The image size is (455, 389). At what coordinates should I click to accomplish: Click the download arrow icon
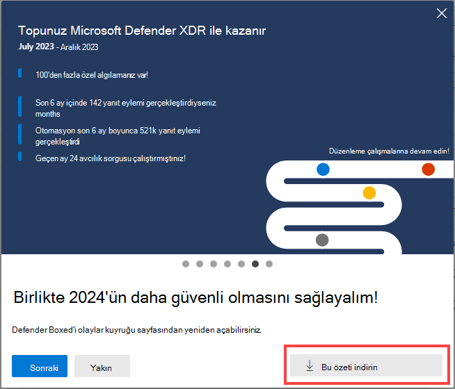point(310,366)
